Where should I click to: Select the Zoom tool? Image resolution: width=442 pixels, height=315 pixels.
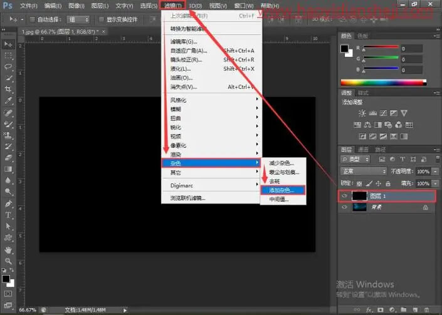8,261
